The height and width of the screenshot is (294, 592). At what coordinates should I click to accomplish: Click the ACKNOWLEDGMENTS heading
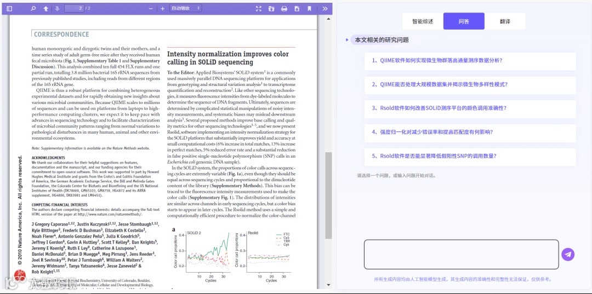[x=48, y=158]
